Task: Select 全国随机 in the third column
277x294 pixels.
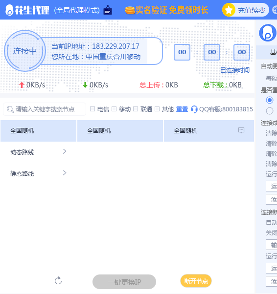Action: [209, 131]
